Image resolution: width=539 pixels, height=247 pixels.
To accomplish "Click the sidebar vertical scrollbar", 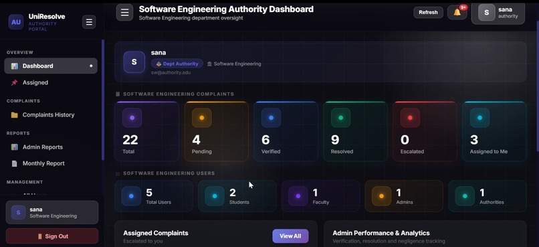I will [103, 100].
